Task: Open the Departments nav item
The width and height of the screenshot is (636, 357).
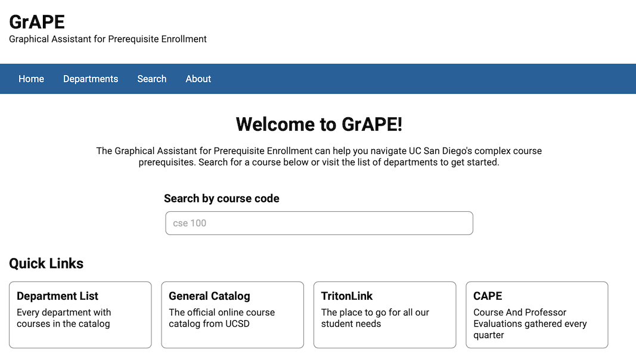Action: (91, 79)
